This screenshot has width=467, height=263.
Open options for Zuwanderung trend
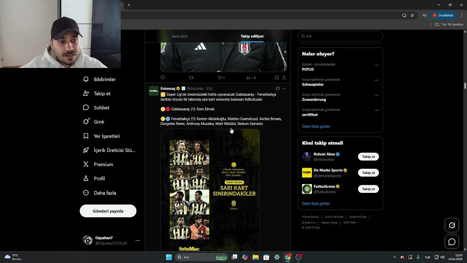point(377,95)
